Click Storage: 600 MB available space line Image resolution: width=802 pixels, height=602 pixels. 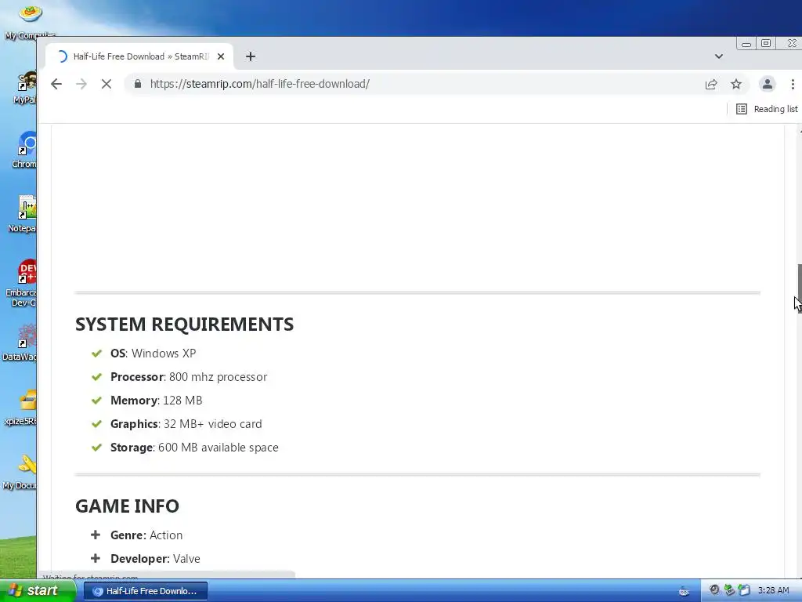pos(194,448)
